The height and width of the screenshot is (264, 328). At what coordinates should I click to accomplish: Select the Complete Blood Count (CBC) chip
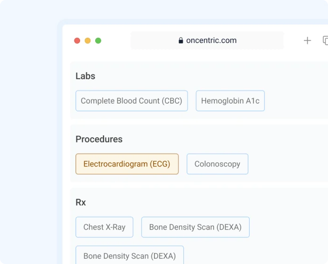coord(131,101)
